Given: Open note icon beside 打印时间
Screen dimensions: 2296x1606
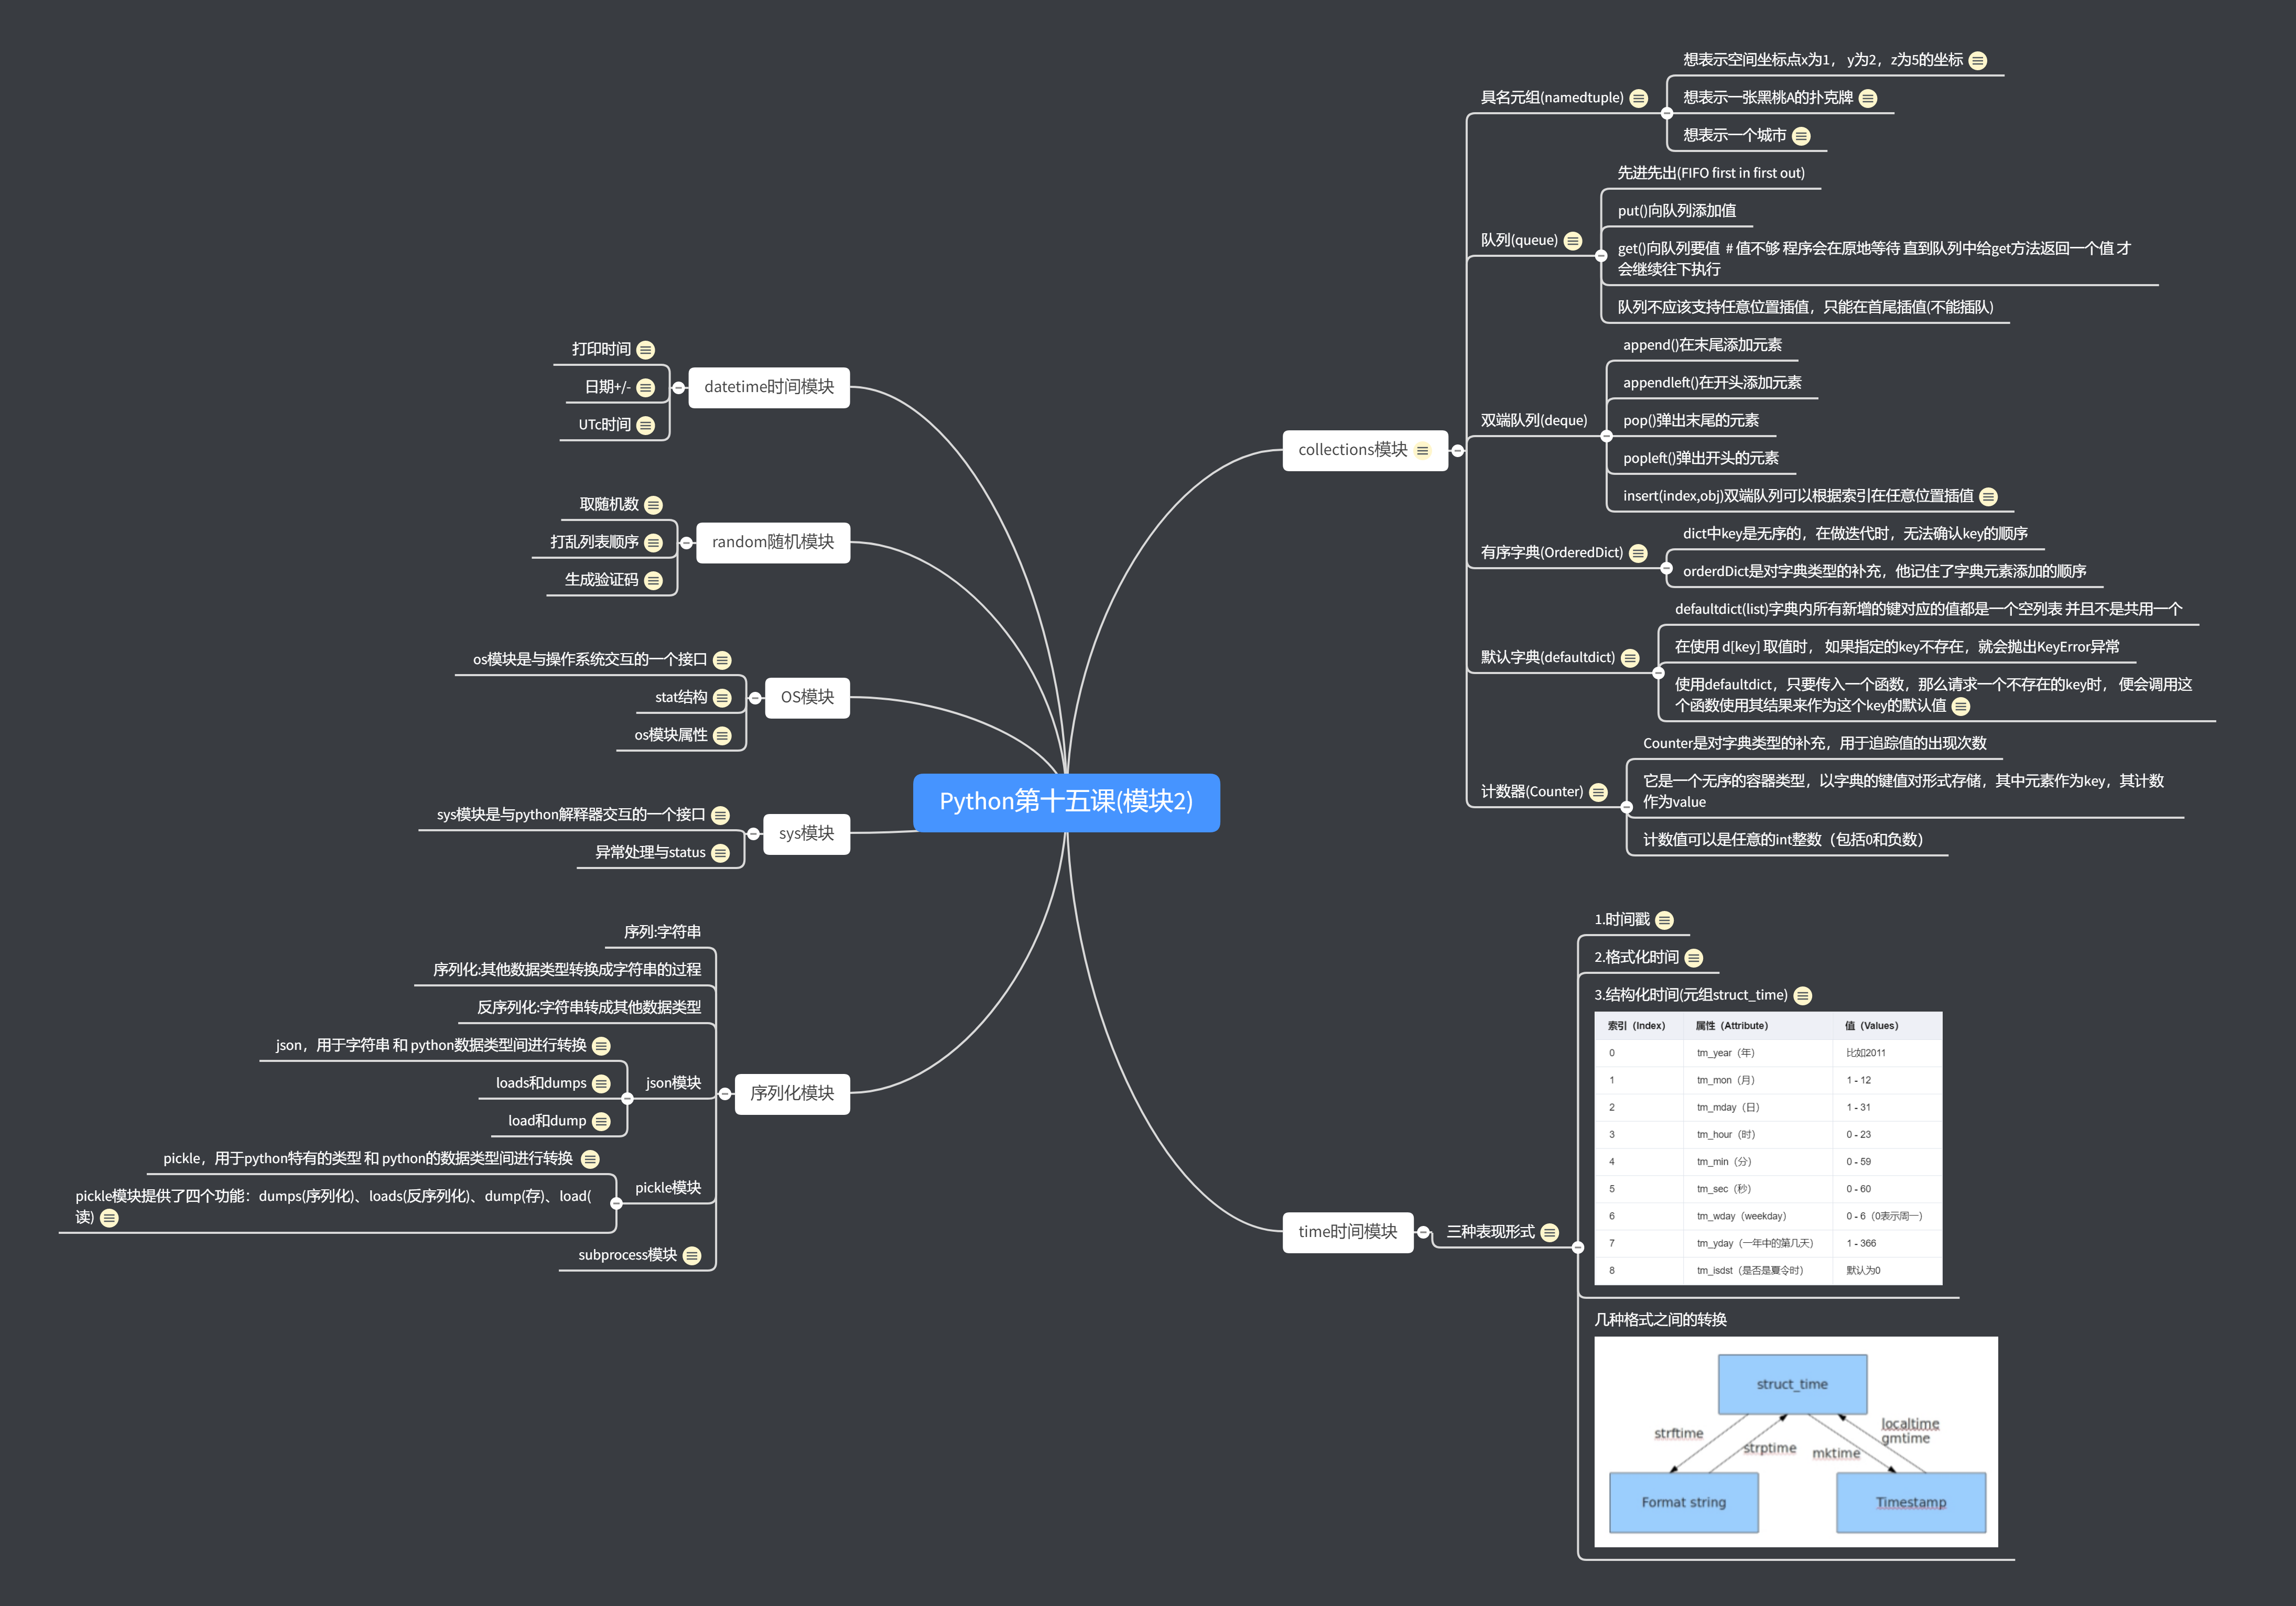Looking at the screenshot, I should click(x=646, y=350).
